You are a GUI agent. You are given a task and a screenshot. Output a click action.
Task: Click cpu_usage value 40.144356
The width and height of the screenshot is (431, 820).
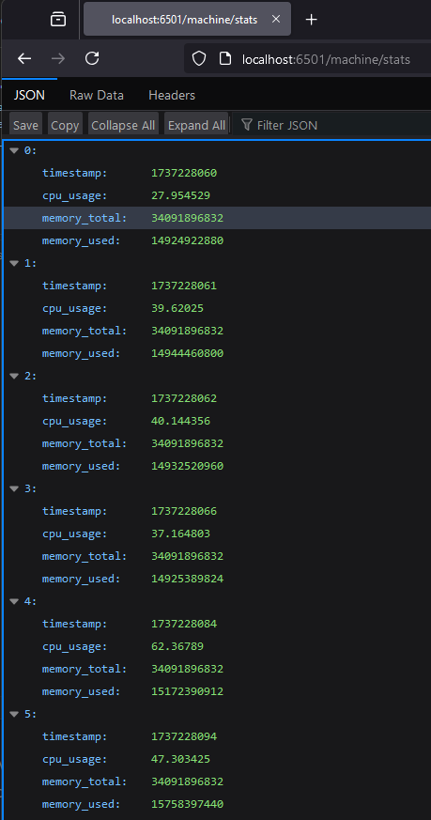tap(181, 421)
